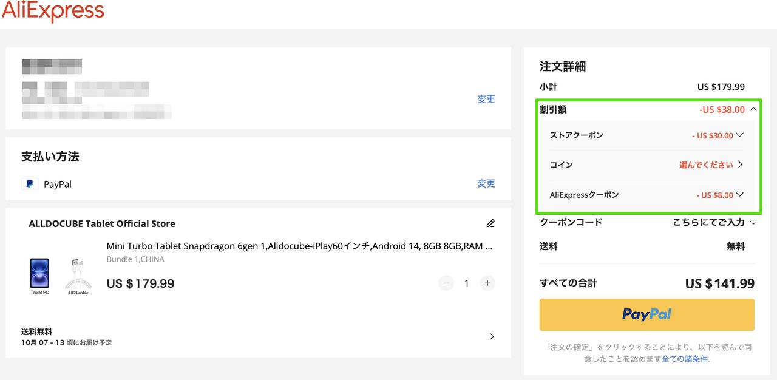This screenshot has width=777, height=380.
Task: Pay with the yellow PayPal button
Action: click(x=646, y=314)
